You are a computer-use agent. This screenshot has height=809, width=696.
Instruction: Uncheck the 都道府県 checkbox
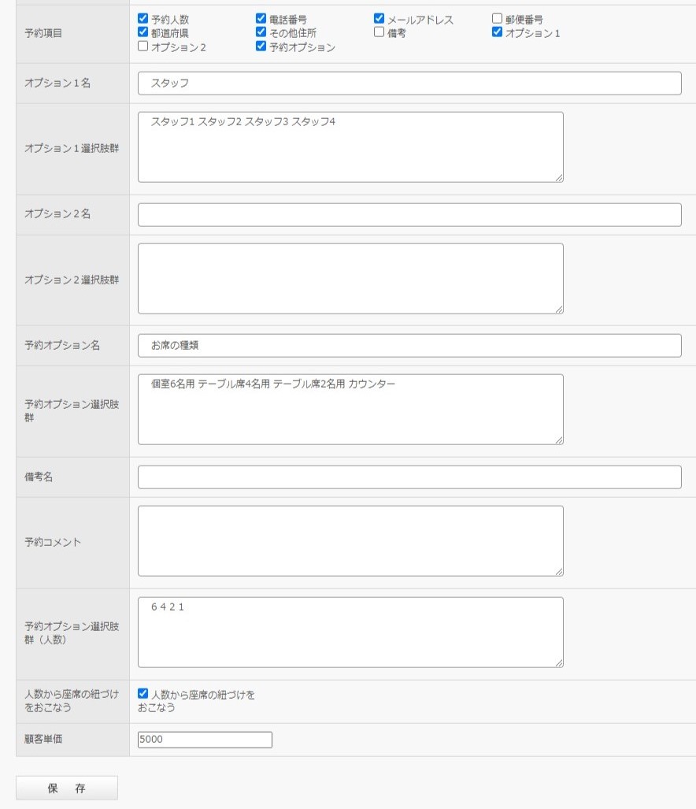click(x=143, y=32)
